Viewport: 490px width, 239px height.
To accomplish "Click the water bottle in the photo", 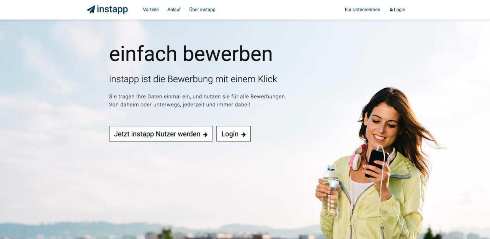I will coord(330,191).
